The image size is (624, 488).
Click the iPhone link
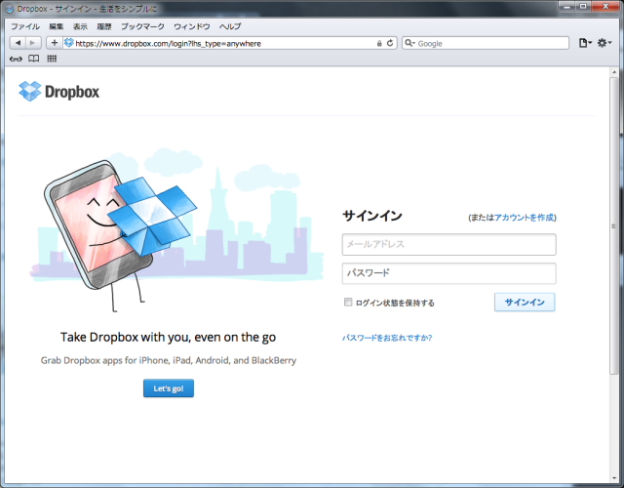click(x=154, y=360)
